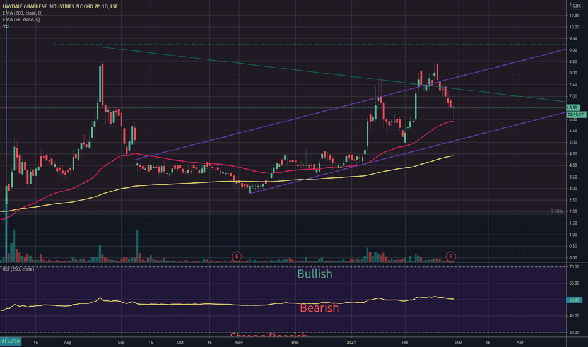Screen dimensions: 588x347
Task: Click the 05:45:37 countdown label
Action: tap(576, 114)
